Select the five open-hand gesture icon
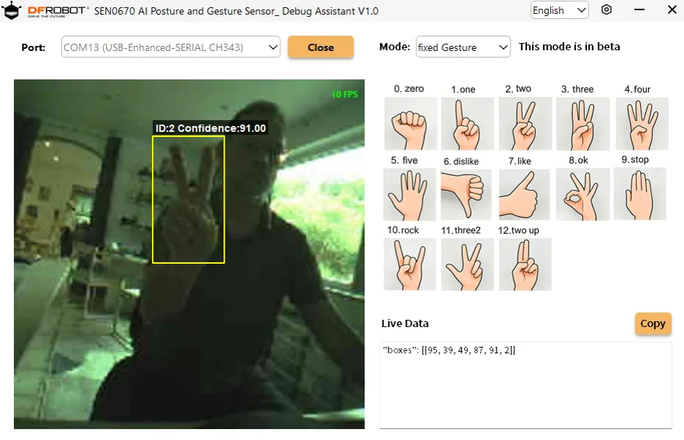 (x=410, y=195)
